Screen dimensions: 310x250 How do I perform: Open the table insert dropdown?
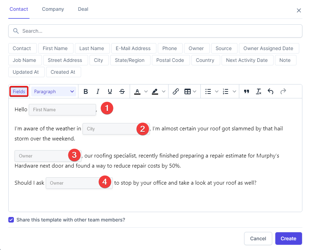194,91
